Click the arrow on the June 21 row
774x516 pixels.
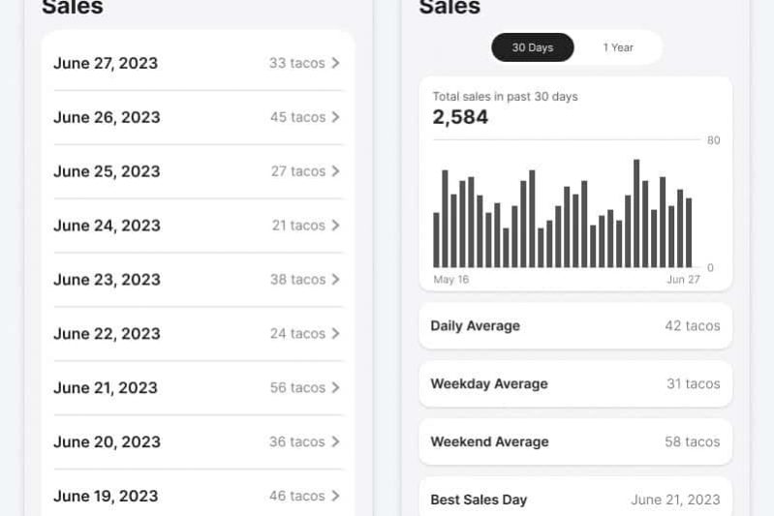tap(335, 388)
